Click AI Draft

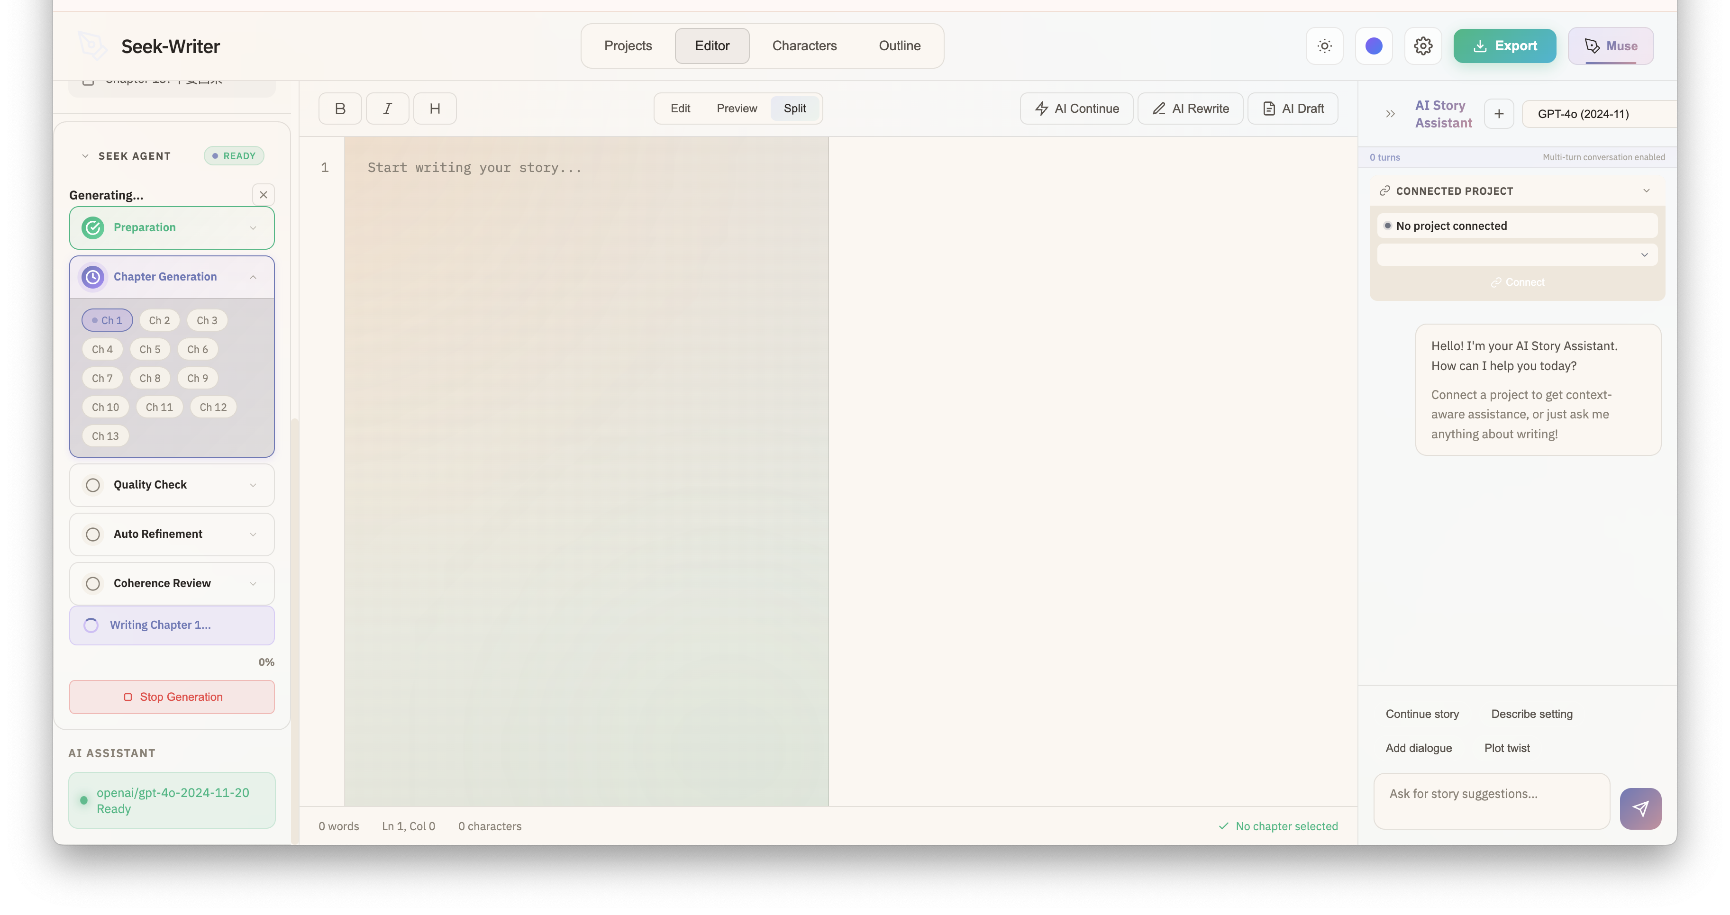pos(1293,108)
